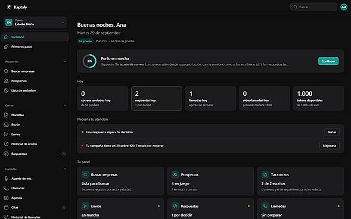Click Buscar empresas panel card icon

pyautogui.click(x=85, y=174)
